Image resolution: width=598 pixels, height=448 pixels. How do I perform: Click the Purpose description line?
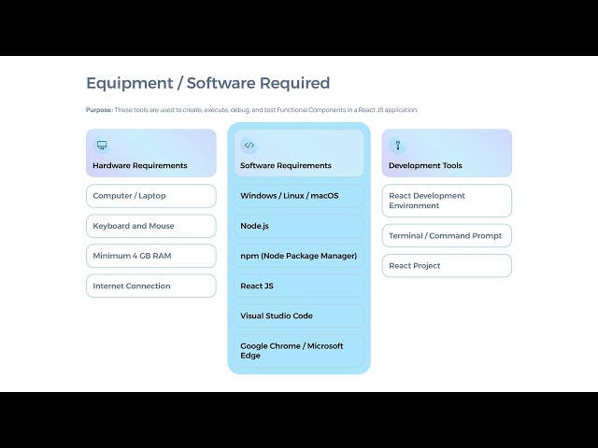(x=251, y=110)
